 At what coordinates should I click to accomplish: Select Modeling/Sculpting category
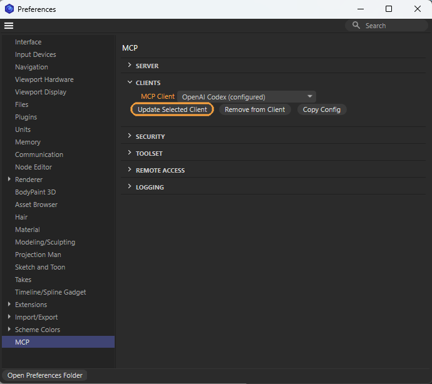tap(45, 242)
